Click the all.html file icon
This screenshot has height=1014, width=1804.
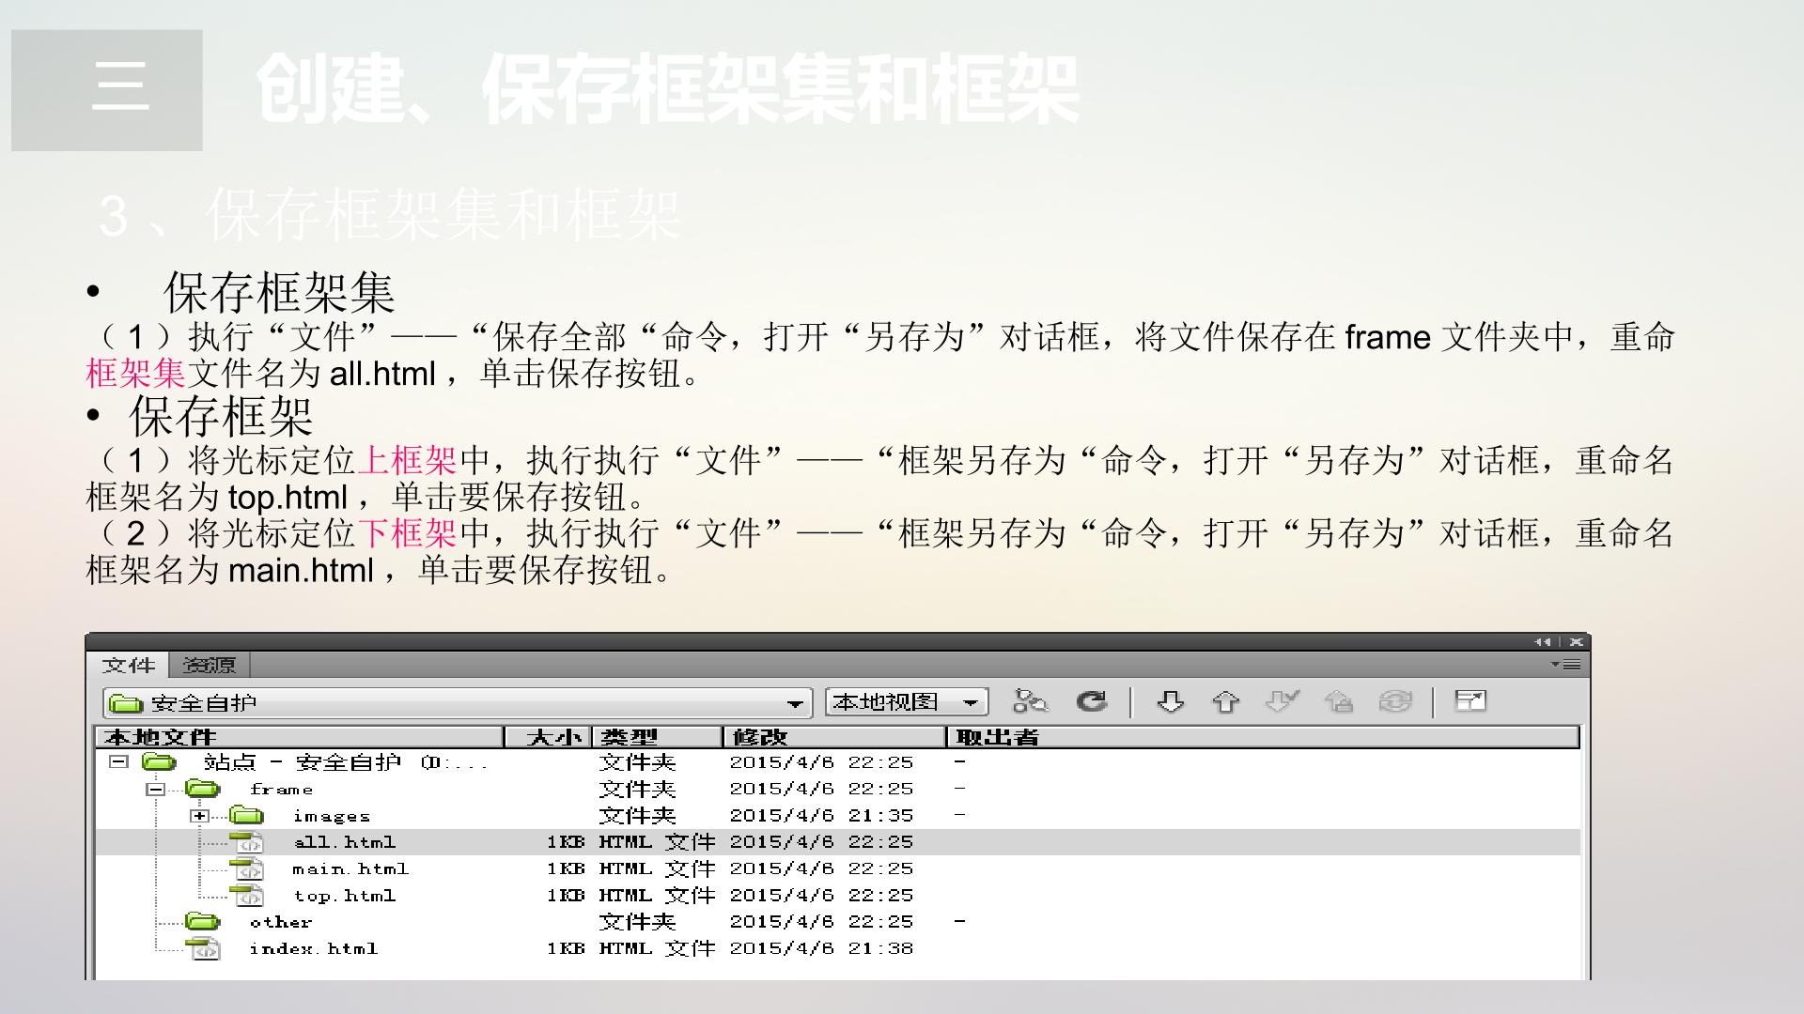click(x=247, y=841)
